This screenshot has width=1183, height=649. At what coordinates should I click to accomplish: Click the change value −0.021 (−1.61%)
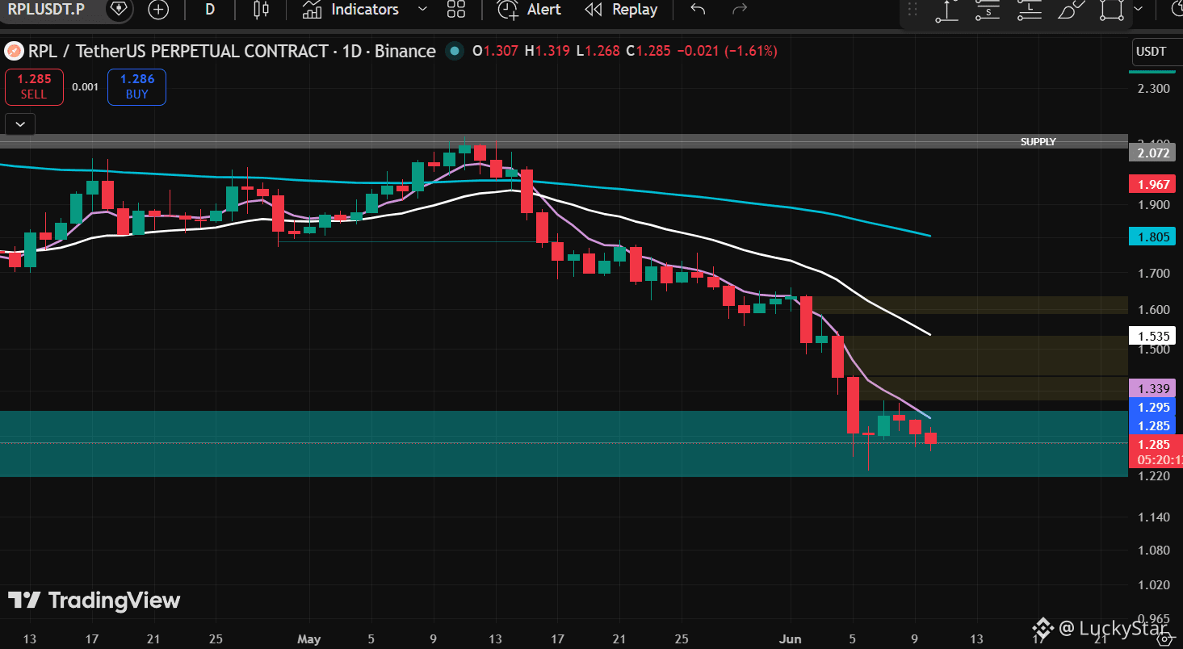(727, 52)
